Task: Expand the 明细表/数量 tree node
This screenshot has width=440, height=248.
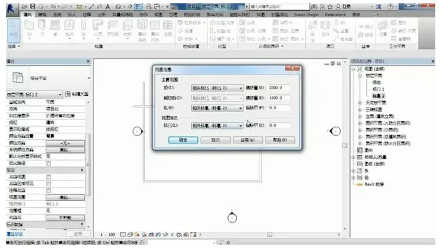Action: click(x=353, y=157)
